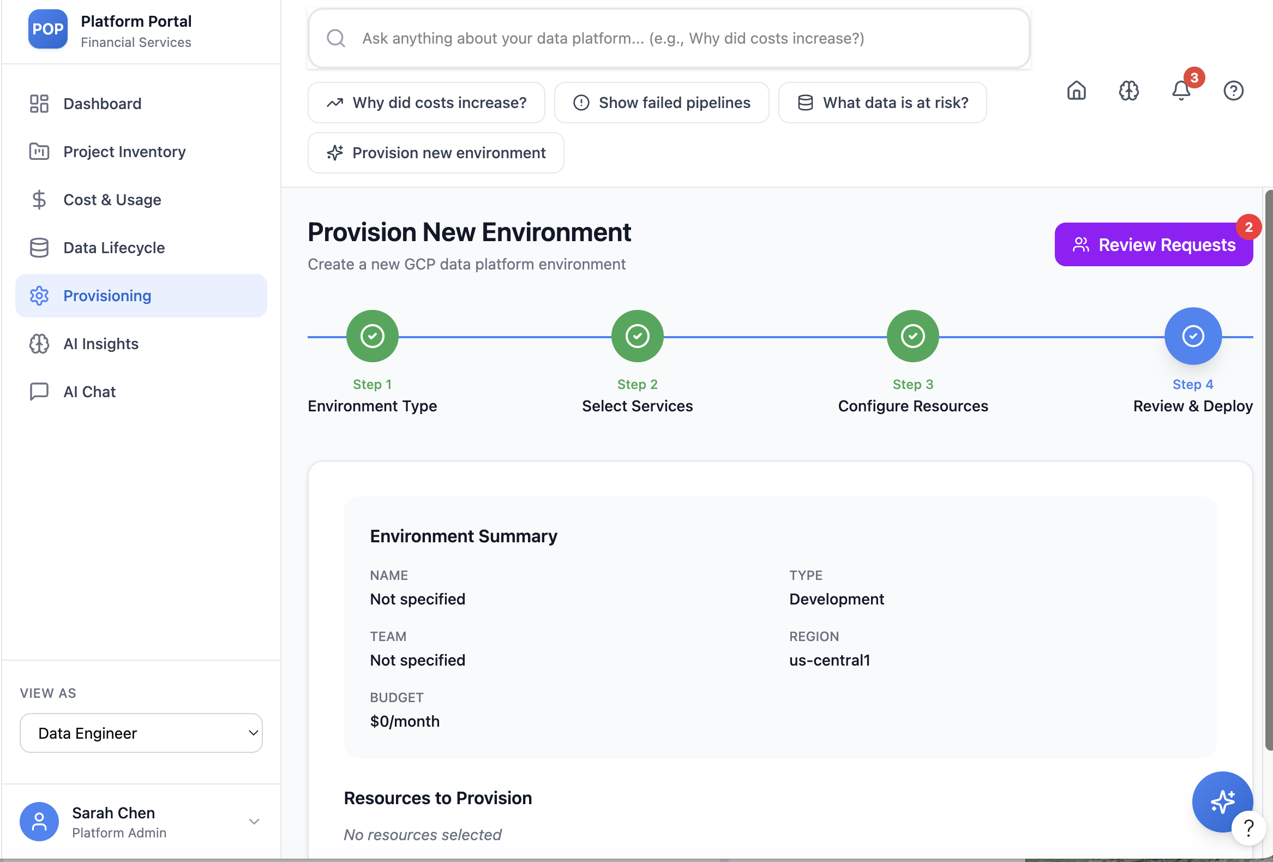Go to Project Inventory page
This screenshot has height=862, width=1273.
[141, 152]
